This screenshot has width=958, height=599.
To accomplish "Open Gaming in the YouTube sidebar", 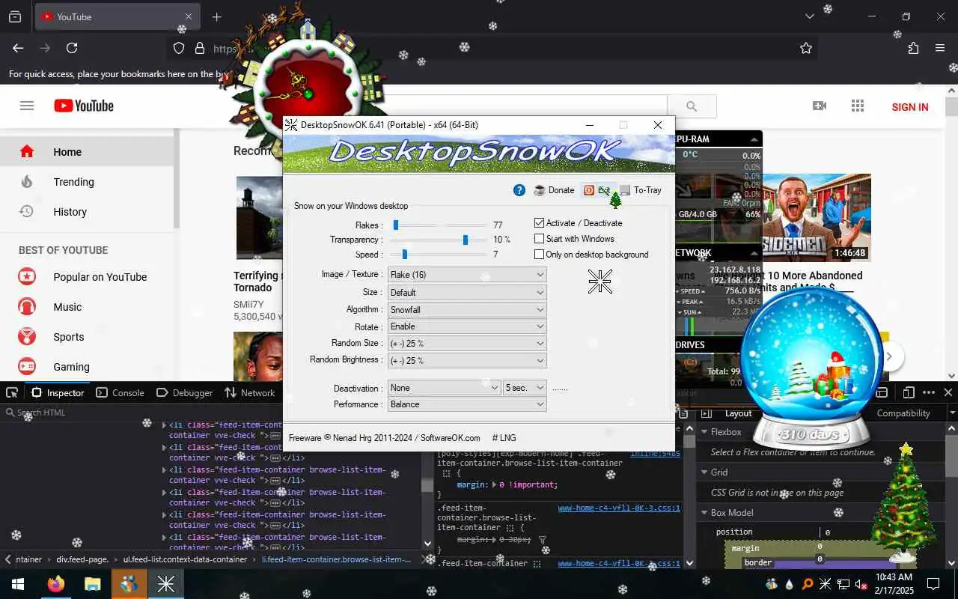I will [x=87, y=367].
